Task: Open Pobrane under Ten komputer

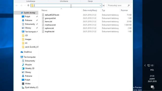Action: click(x=29, y=76)
